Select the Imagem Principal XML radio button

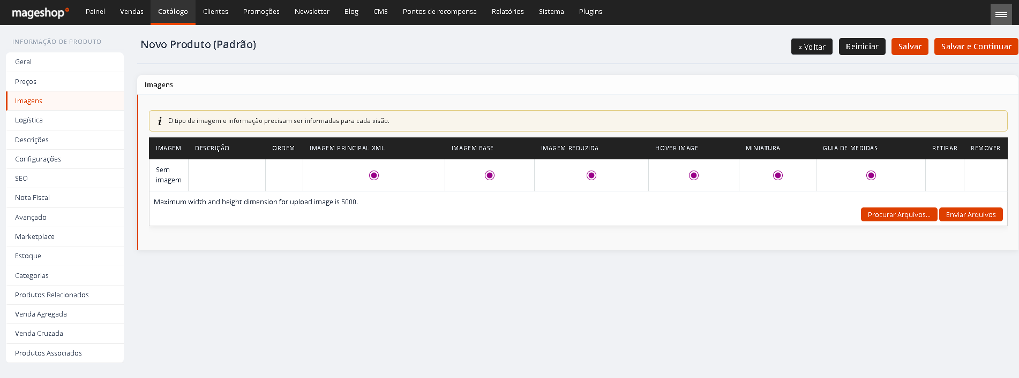pos(374,175)
